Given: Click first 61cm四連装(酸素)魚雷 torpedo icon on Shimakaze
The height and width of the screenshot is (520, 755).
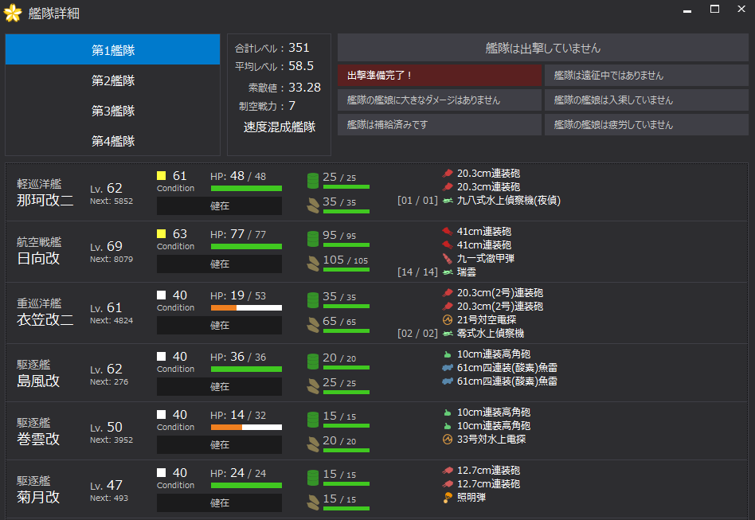Looking at the screenshot, I should tap(448, 368).
